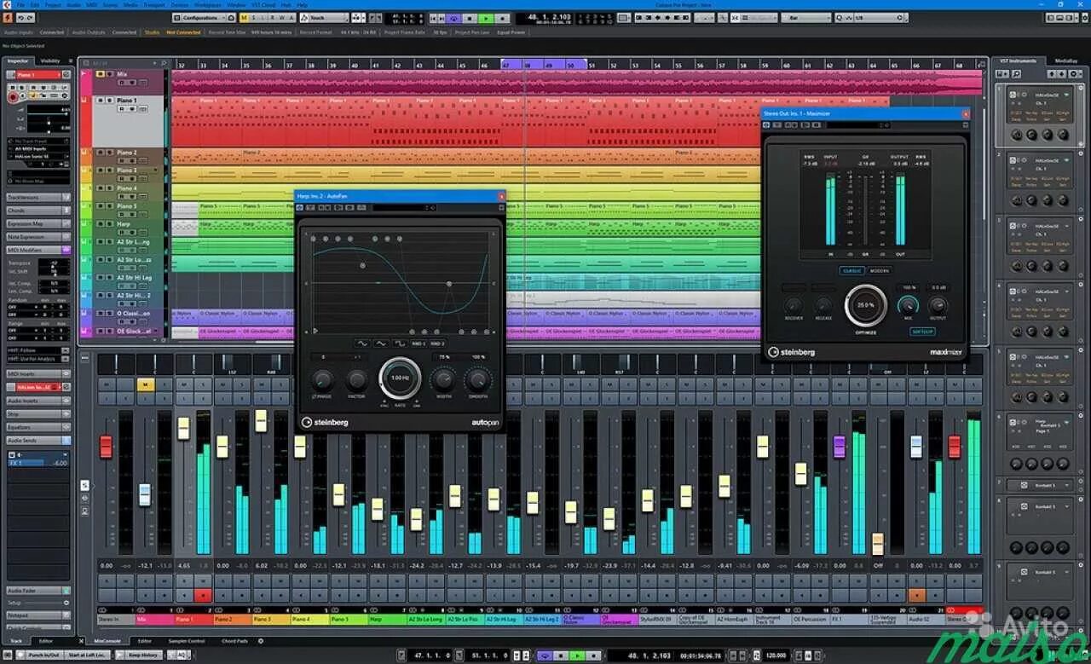Solo the Mix track in track list
Image resolution: width=1091 pixels, height=664 pixels.
point(110,74)
